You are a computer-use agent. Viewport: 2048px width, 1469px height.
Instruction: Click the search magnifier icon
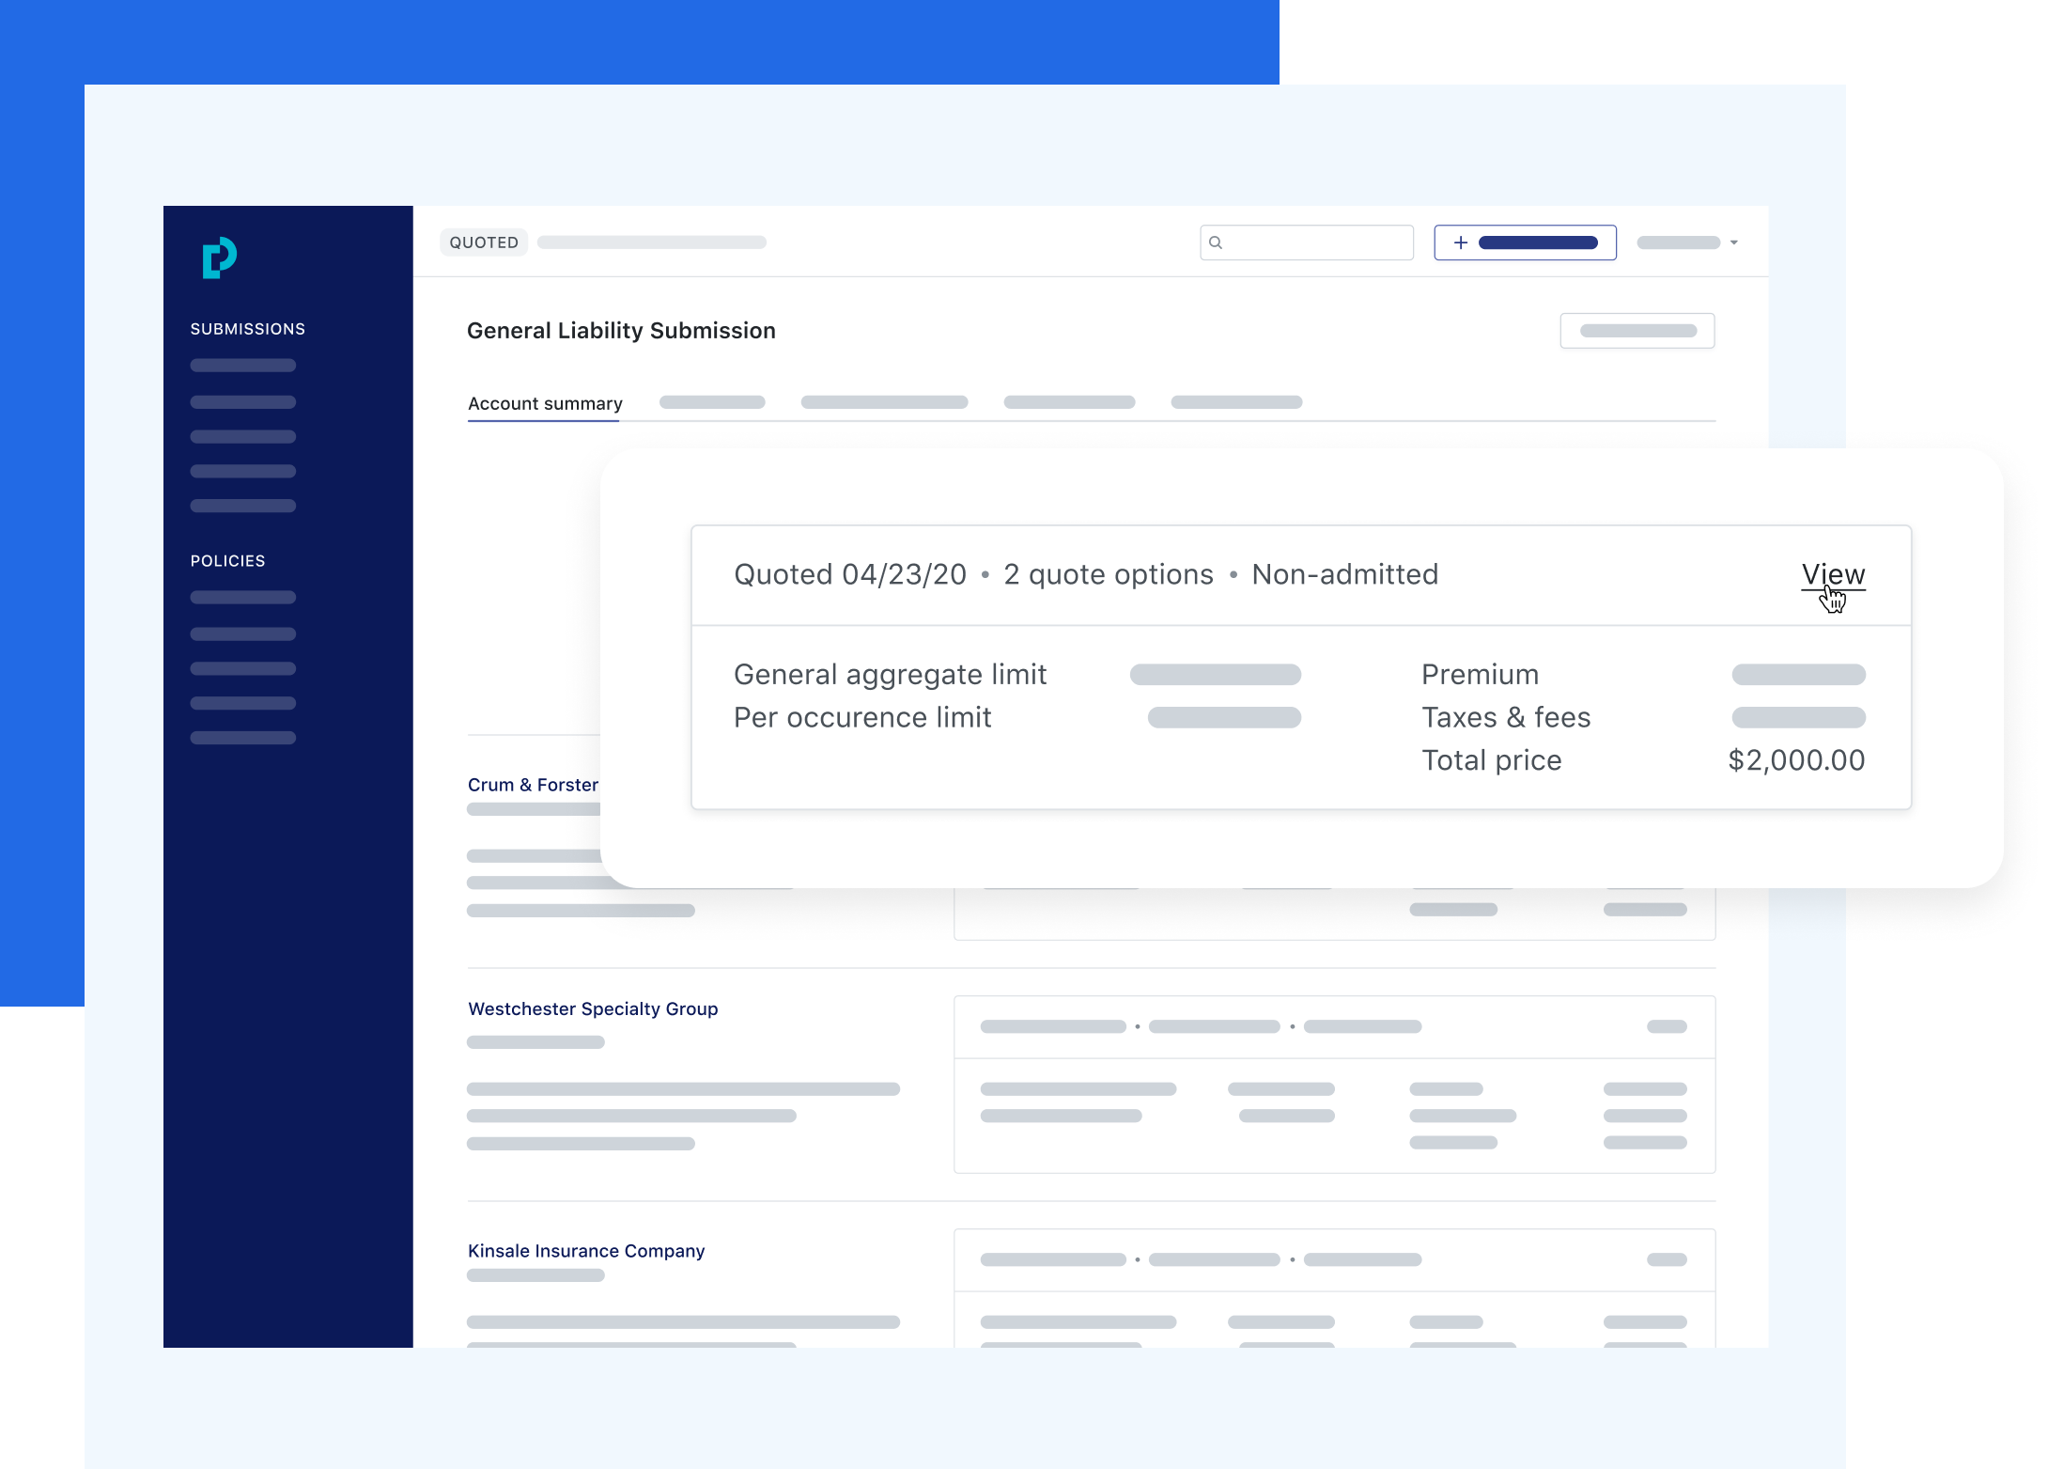(x=1216, y=242)
